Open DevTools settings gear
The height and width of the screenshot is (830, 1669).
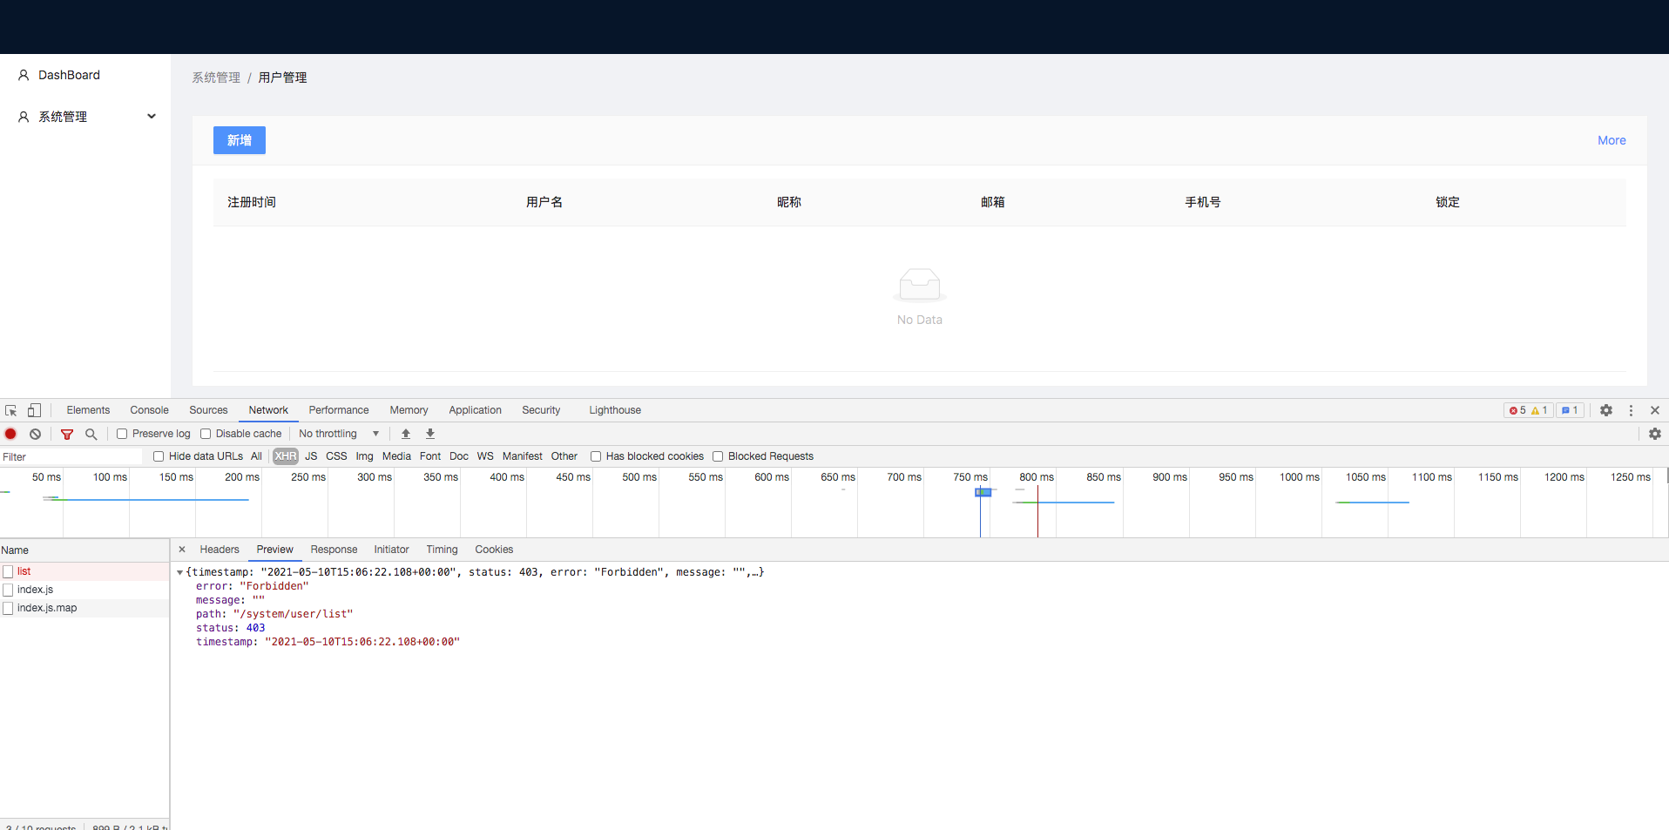pyautogui.click(x=1606, y=410)
